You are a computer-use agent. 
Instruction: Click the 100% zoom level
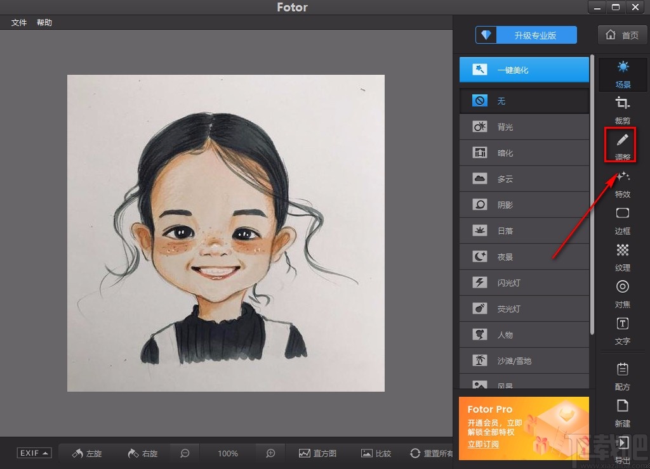click(228, 453)
